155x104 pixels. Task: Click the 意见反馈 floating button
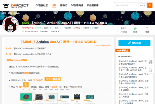tap(151, 70)
